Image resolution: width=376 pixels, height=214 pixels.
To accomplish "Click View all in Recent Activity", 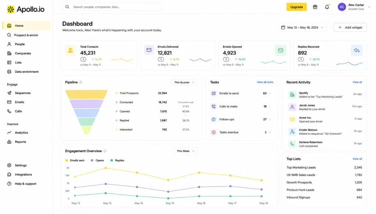I will (x=357, y=82).
